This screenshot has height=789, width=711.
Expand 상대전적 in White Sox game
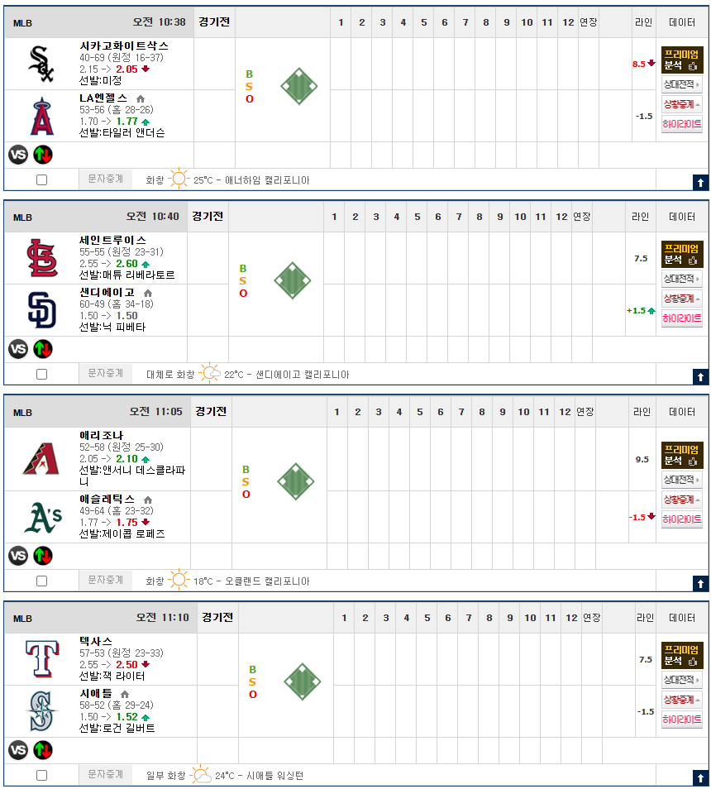coord(681,84)
